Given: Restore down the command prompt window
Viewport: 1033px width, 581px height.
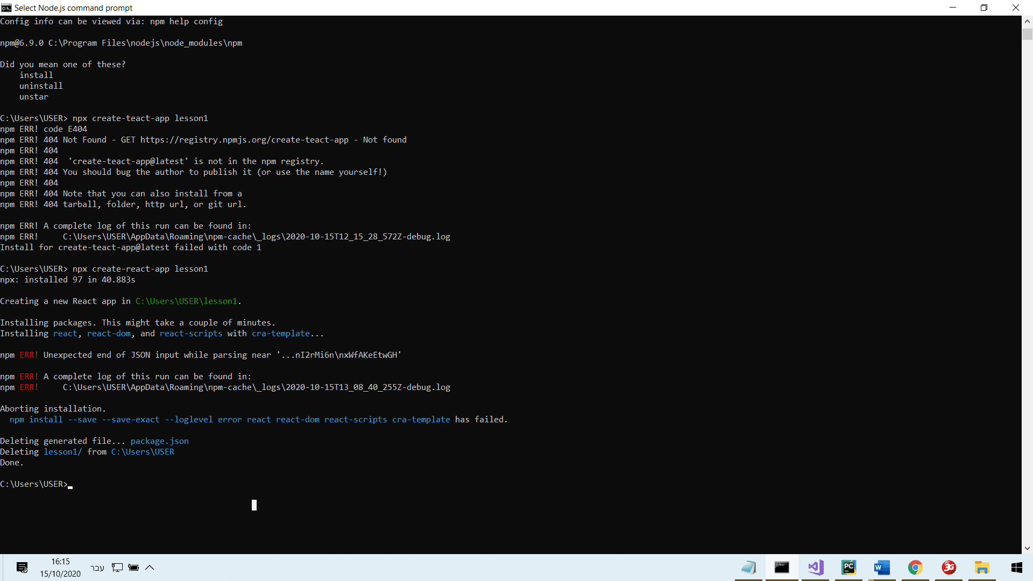Looking at the screenshot, I should (984, 8).
